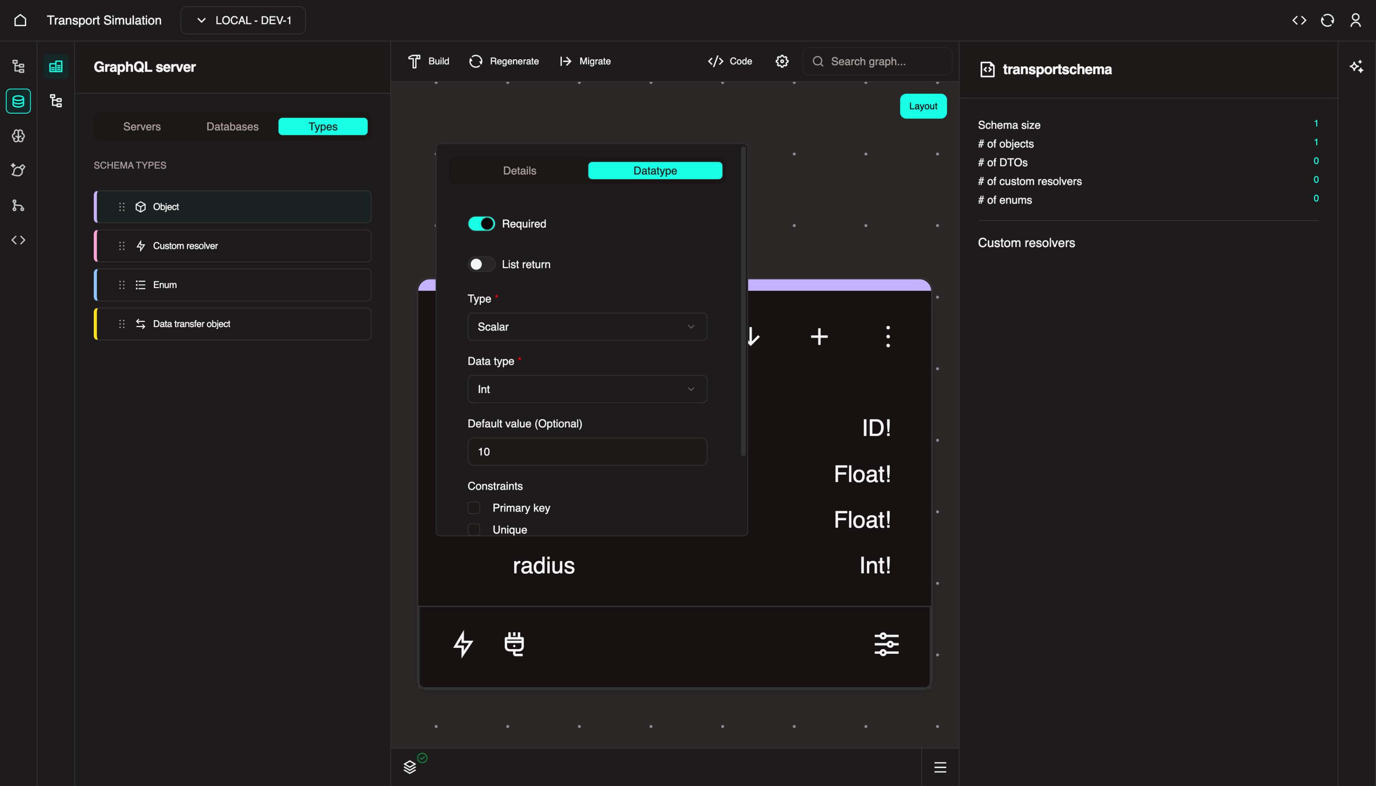This screenshot has height=786, width=1376.
Task: Click the Custom resolvers heading
Action: 1026,243
